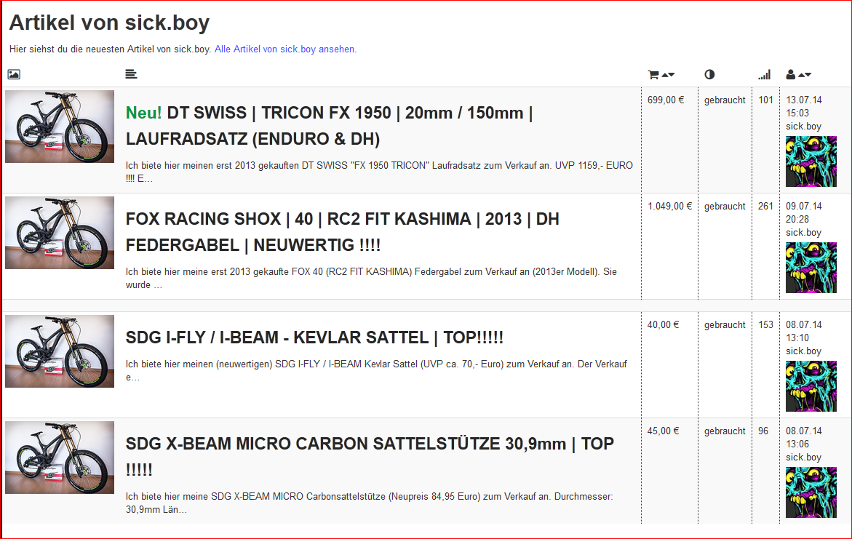Screen dimensions: 852x539
Task: Click the bike thumbnail of SDG I-Fly listing
Action: click(60, 351)
